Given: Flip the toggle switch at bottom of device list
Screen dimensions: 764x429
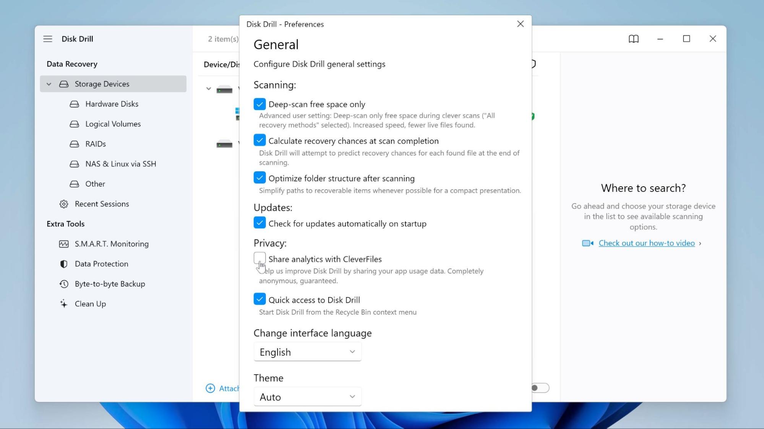Looking at the screenshot, I should click(540, 388).
